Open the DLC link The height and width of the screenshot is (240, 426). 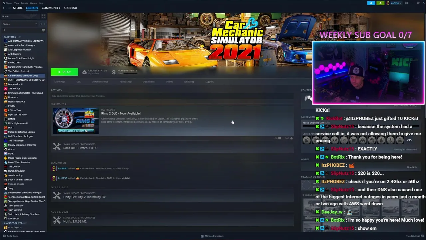tap(79, 82)
